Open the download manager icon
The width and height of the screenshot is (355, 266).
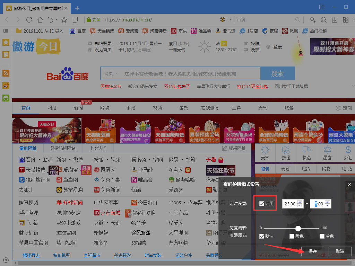335,19
